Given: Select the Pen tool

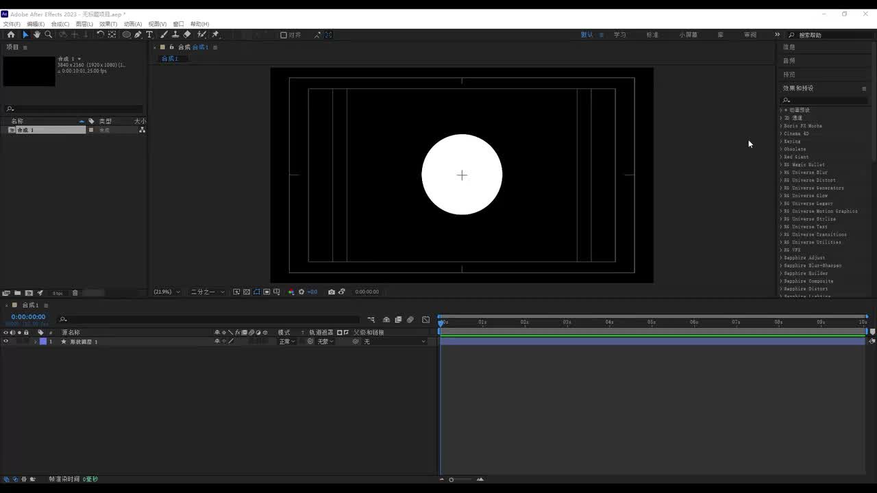Looking at the screenshot, I should 138,35.
